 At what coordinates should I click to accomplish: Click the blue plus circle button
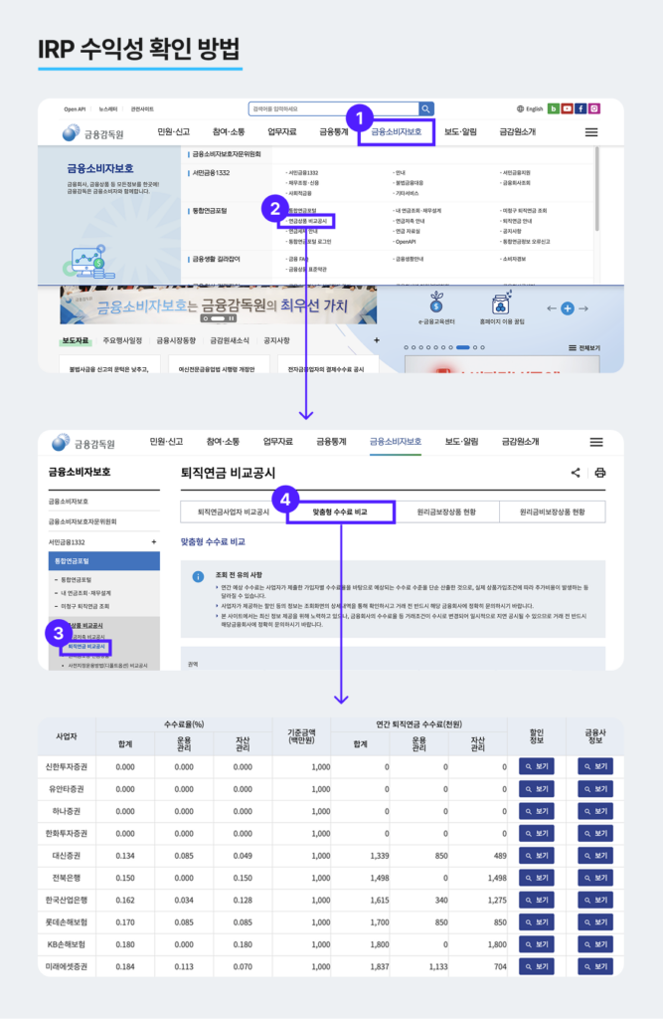(x=568, y=308)
